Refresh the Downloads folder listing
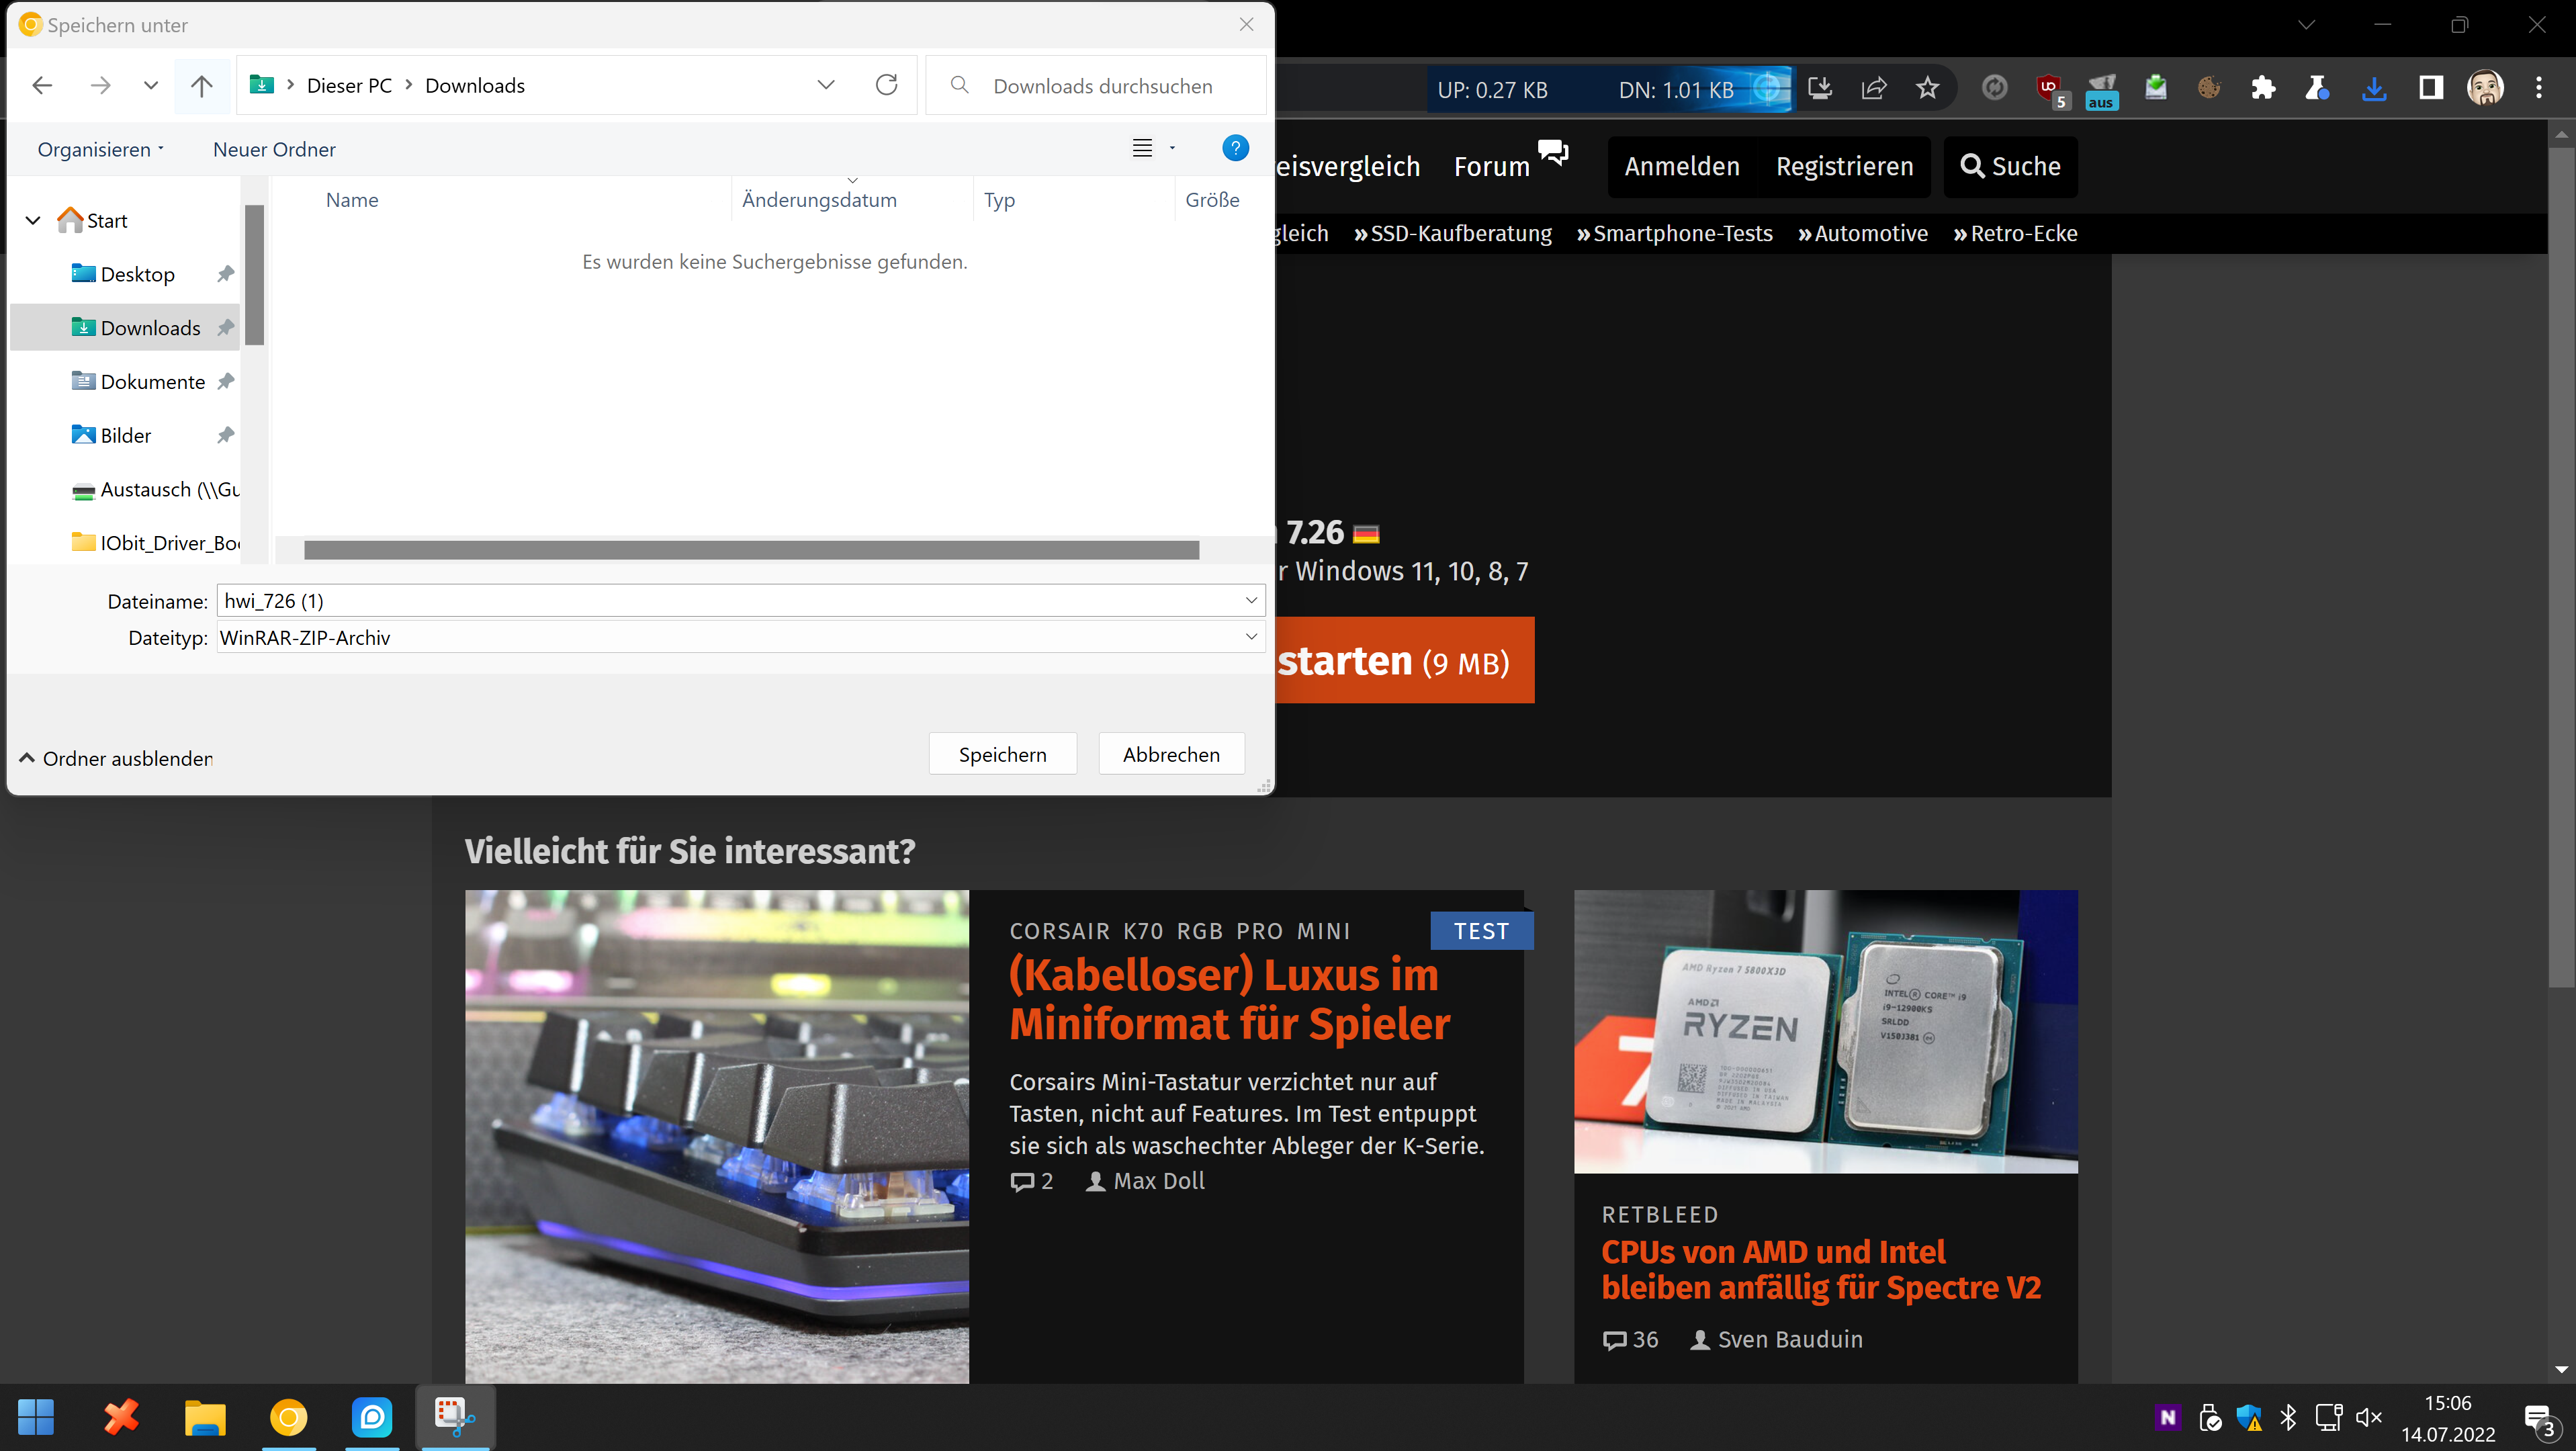 pos(886,86)
